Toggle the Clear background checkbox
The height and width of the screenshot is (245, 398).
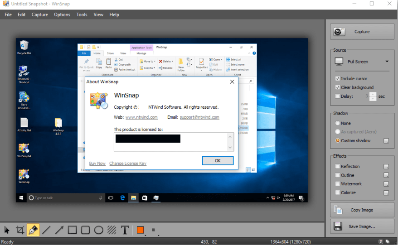(338, 87)
